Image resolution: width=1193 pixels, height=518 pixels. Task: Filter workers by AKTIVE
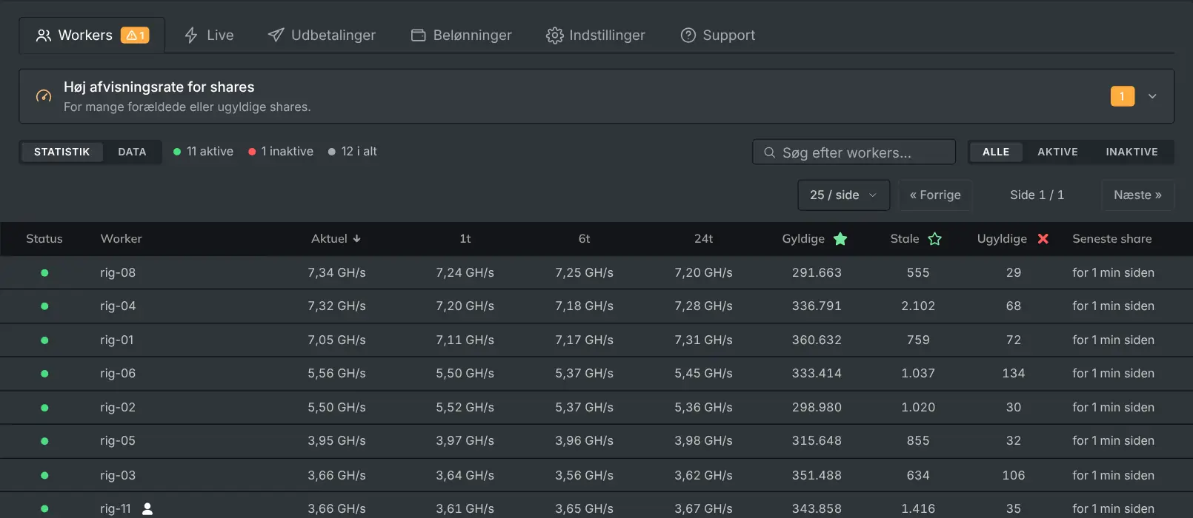coord(1057,152)
